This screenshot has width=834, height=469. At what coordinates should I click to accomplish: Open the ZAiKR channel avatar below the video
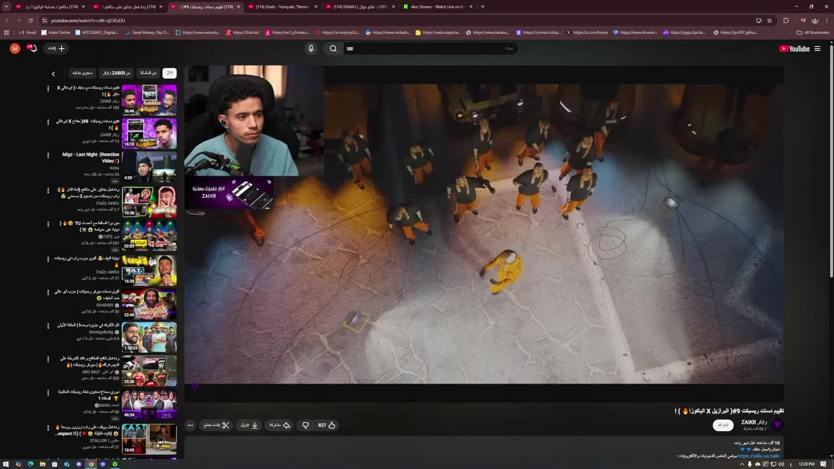(x=777, y=425)
